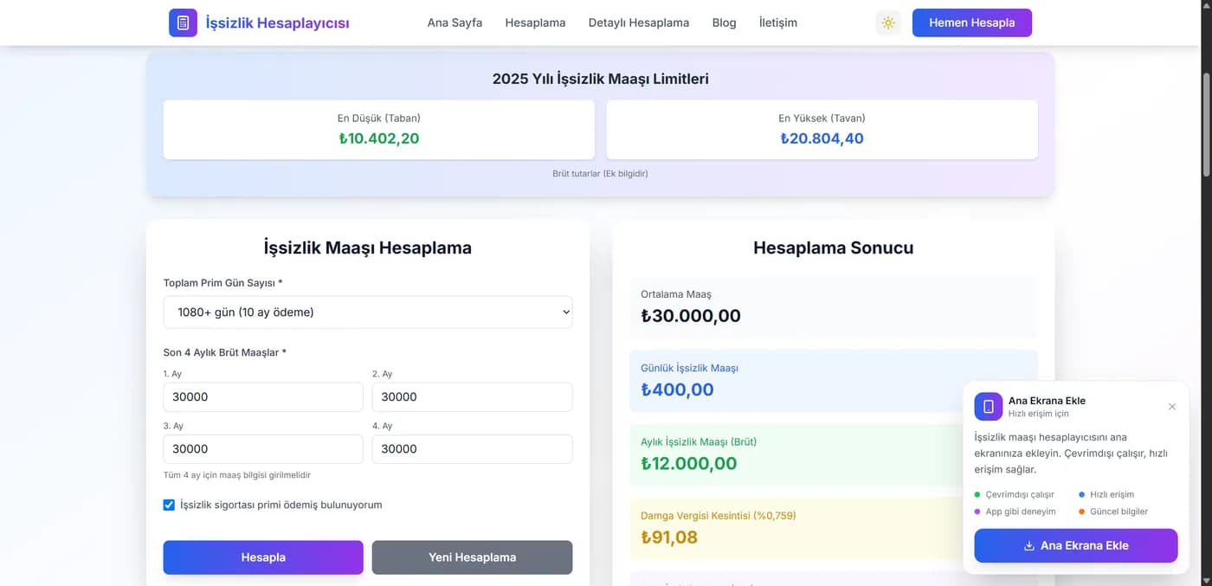Open the Blog navigation link

[x=724, y=23]
